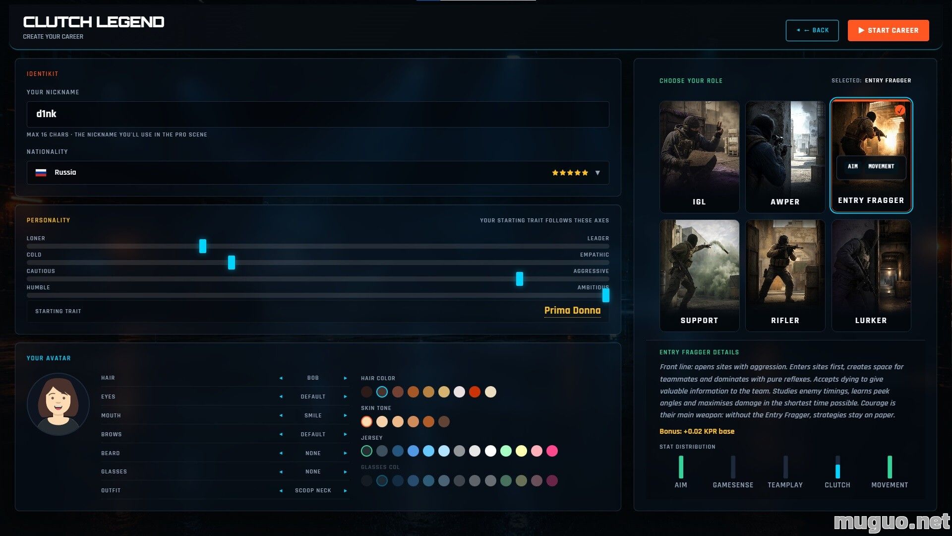
Task: Click the Cautious–Aggressive slider handle
Action: click(x=520, y=279)
